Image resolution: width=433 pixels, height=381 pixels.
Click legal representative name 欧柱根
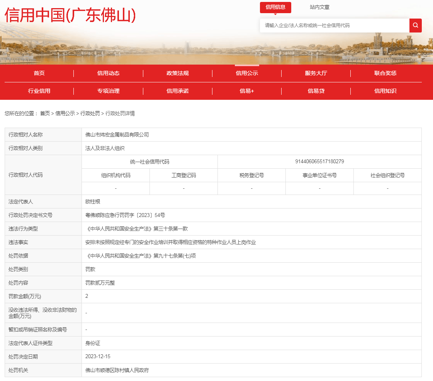click(93, 202)
